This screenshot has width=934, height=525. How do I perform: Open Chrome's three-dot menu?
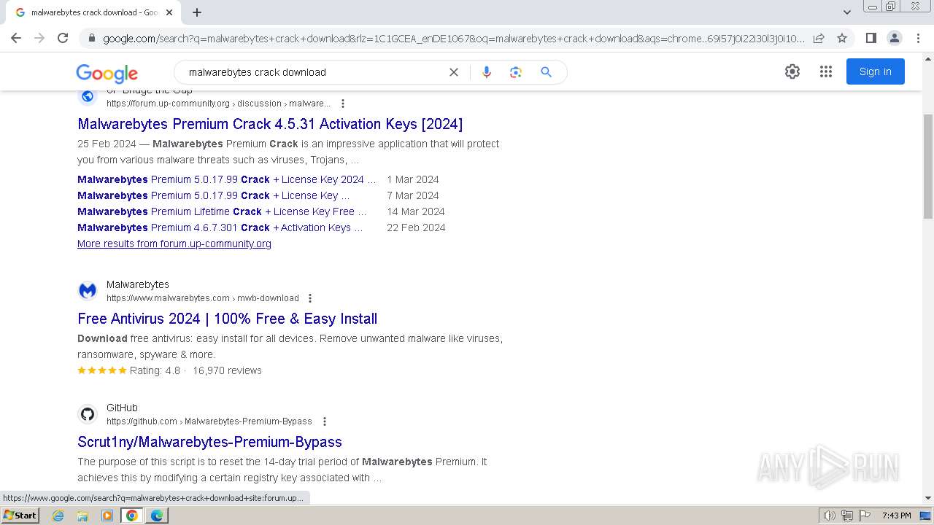[918, 38]
